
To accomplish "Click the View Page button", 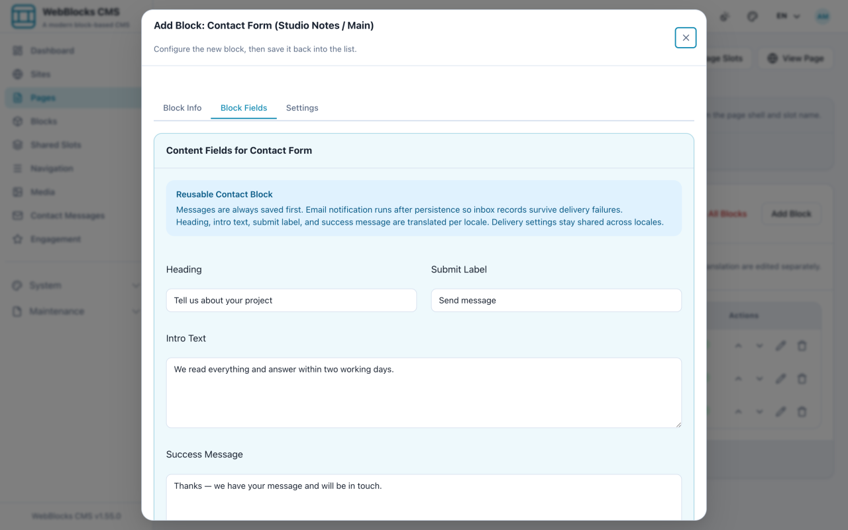I will point(795,58).
